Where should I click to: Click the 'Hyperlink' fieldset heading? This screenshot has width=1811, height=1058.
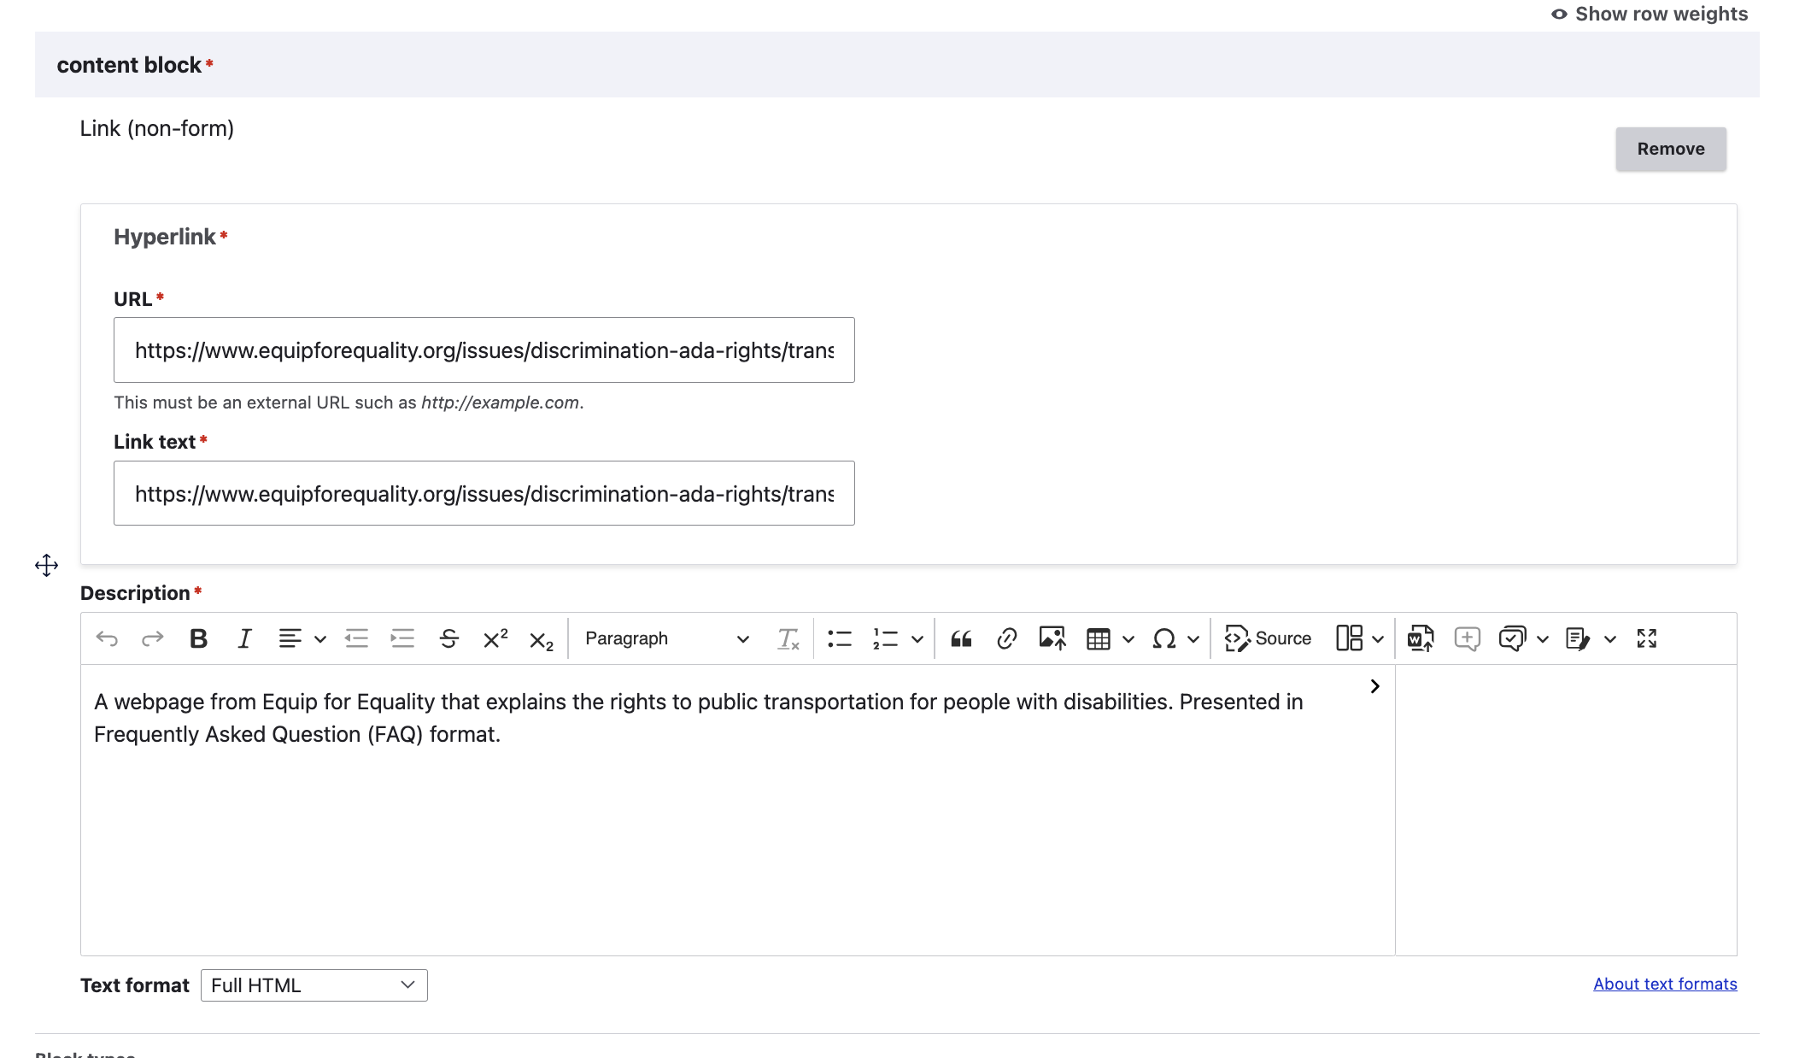tap(165, 237)
